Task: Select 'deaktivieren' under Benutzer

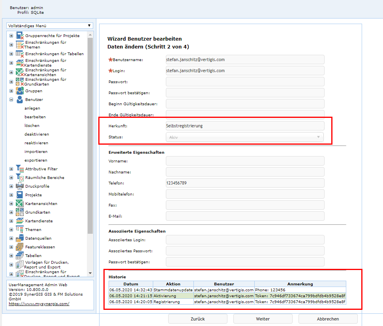Action: 37,134
